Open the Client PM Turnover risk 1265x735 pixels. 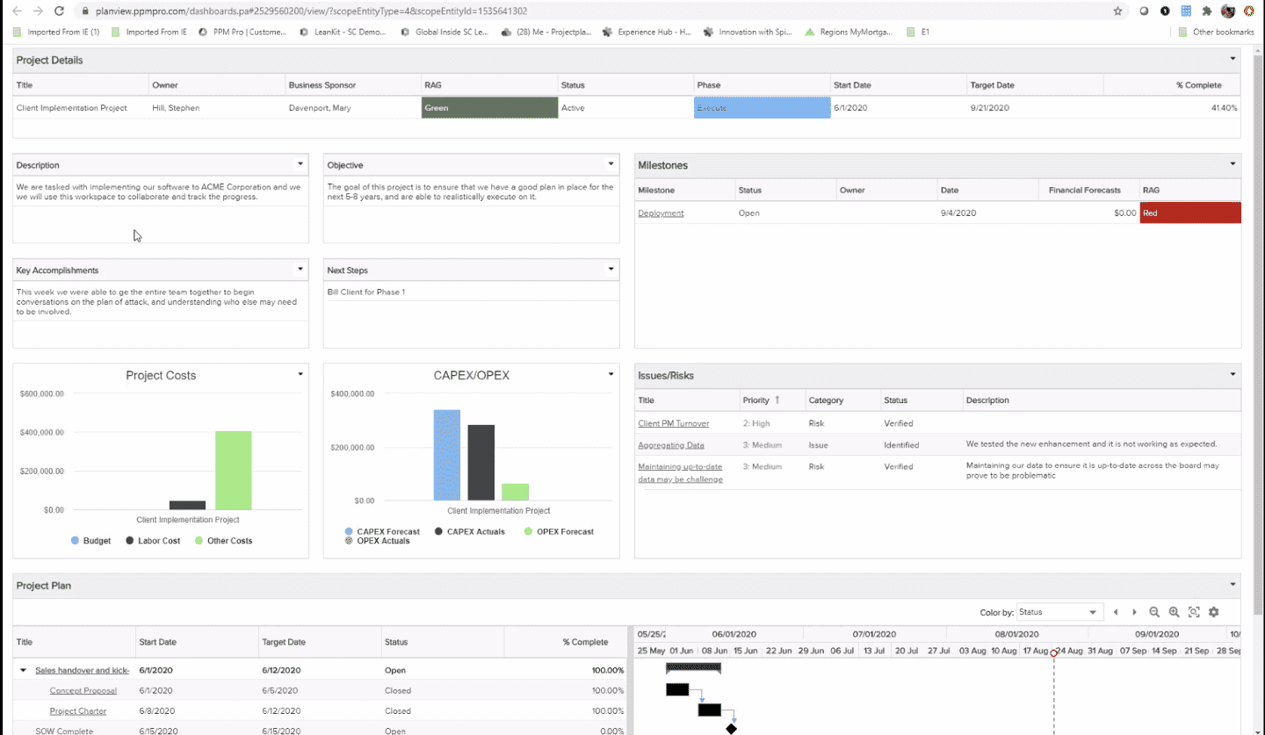673,422
